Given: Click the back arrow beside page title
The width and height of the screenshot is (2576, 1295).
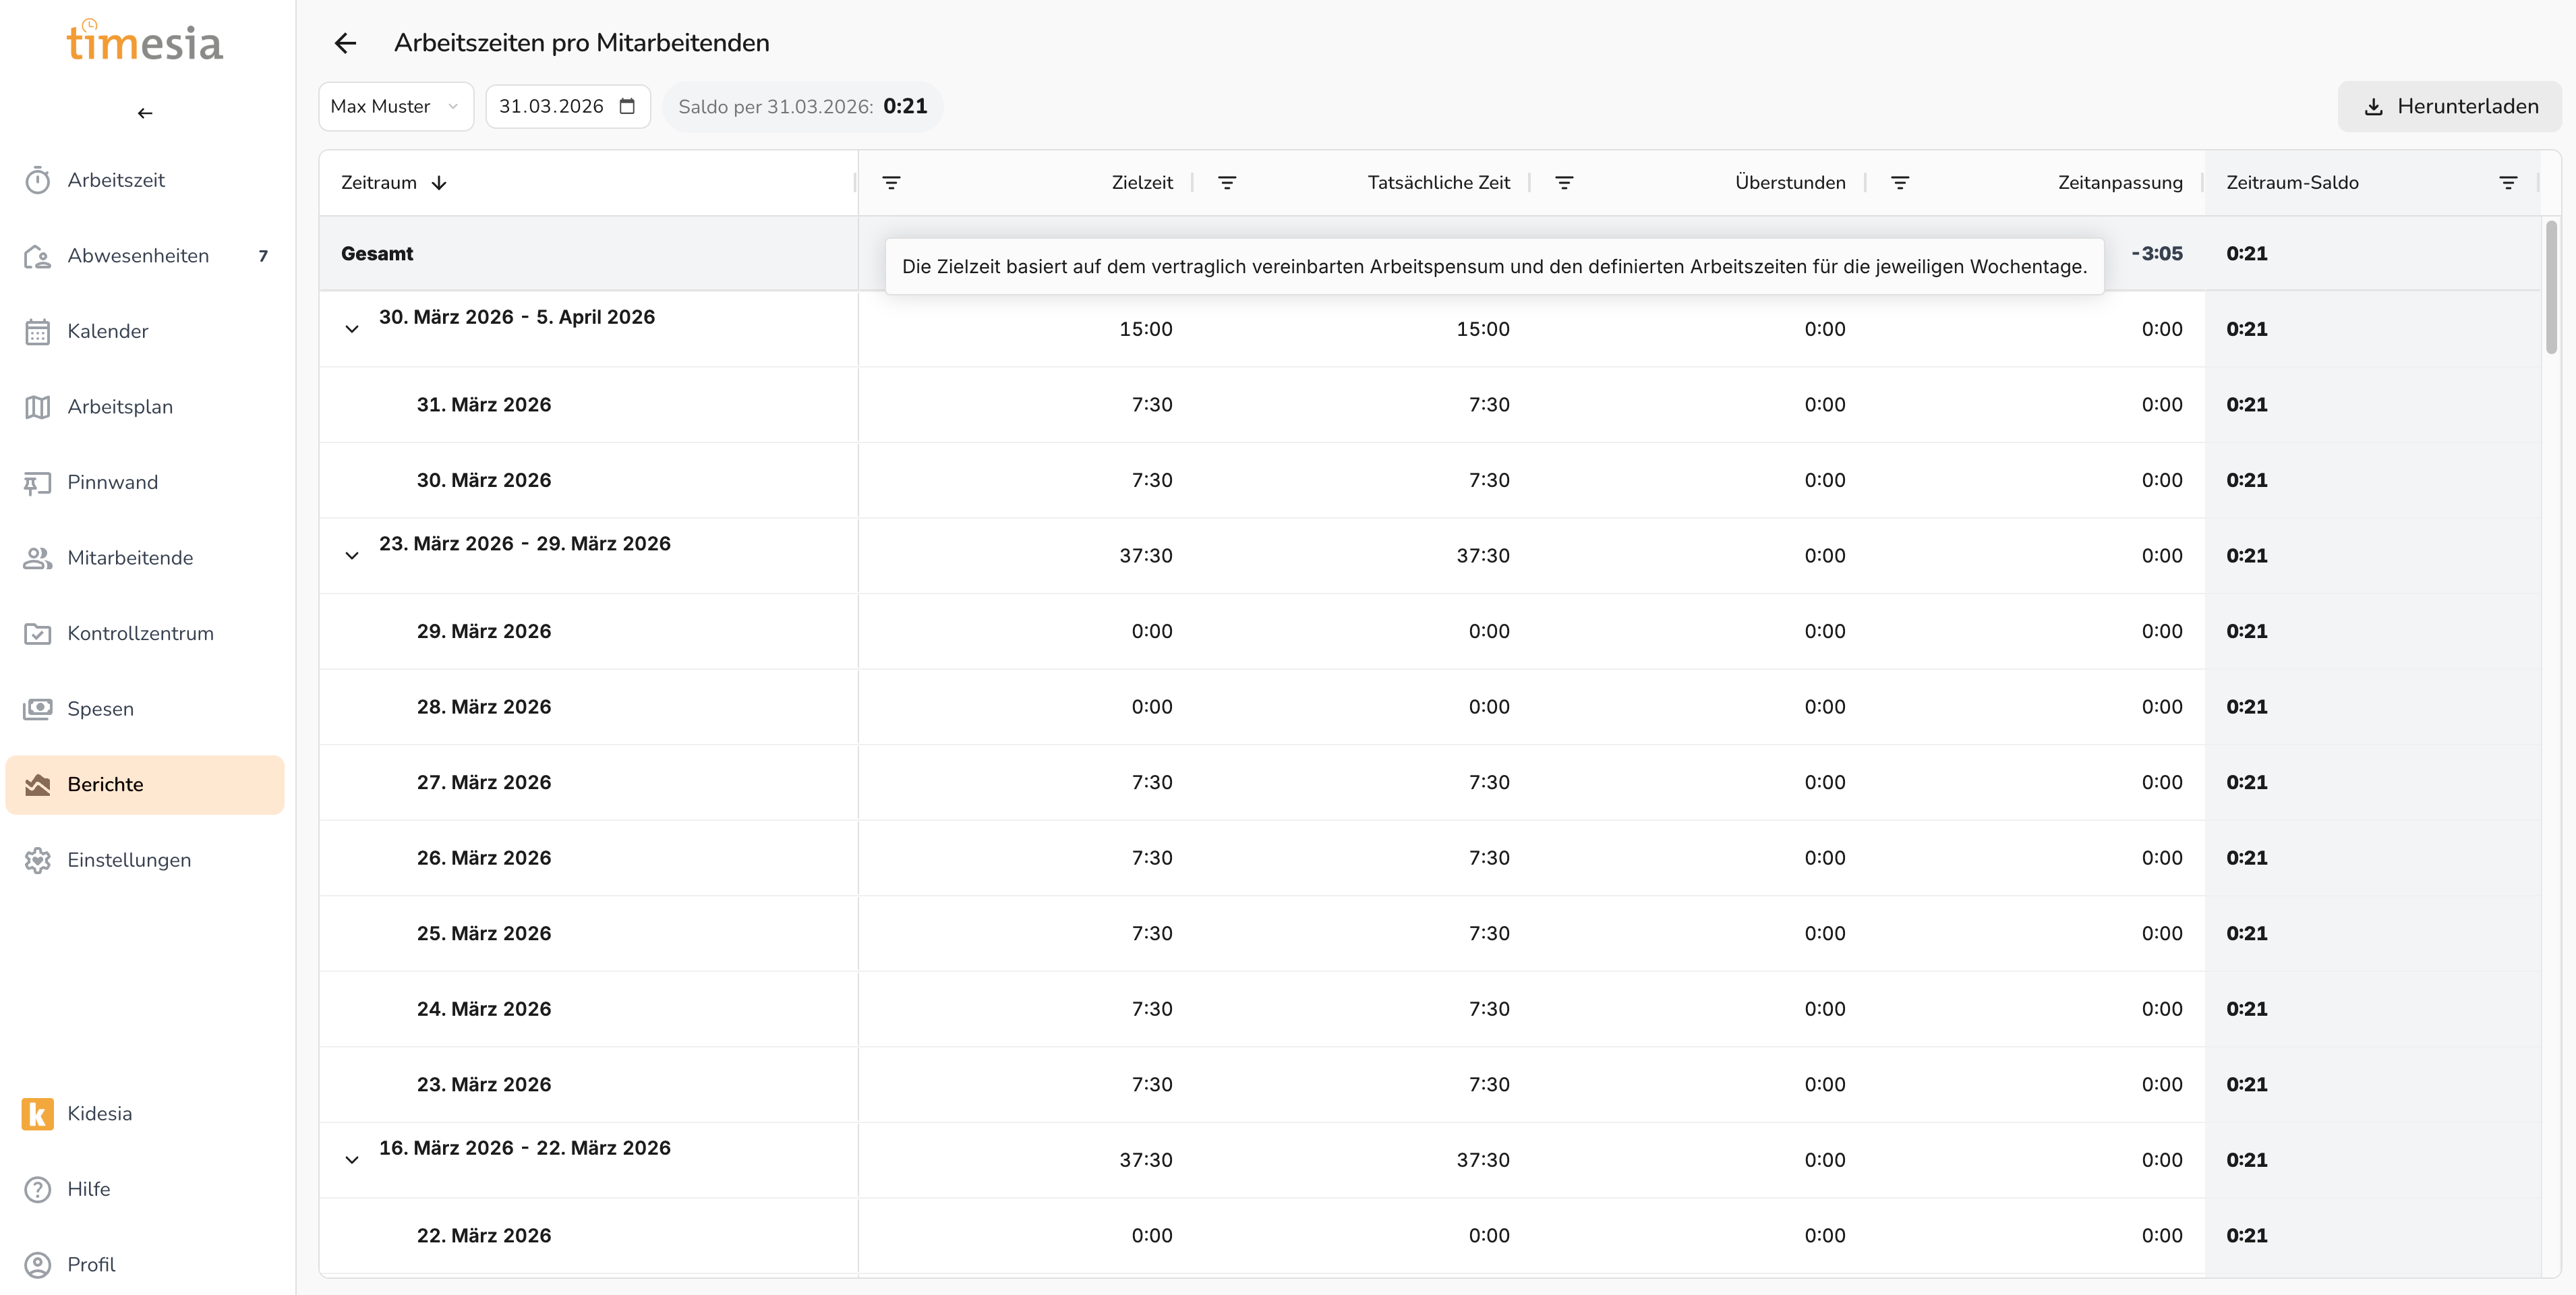Looking at the screenshot, I should (x=345, y=43).
